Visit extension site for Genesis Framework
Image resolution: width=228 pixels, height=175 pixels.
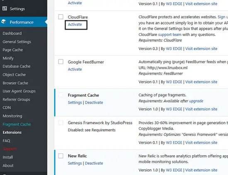201,142
